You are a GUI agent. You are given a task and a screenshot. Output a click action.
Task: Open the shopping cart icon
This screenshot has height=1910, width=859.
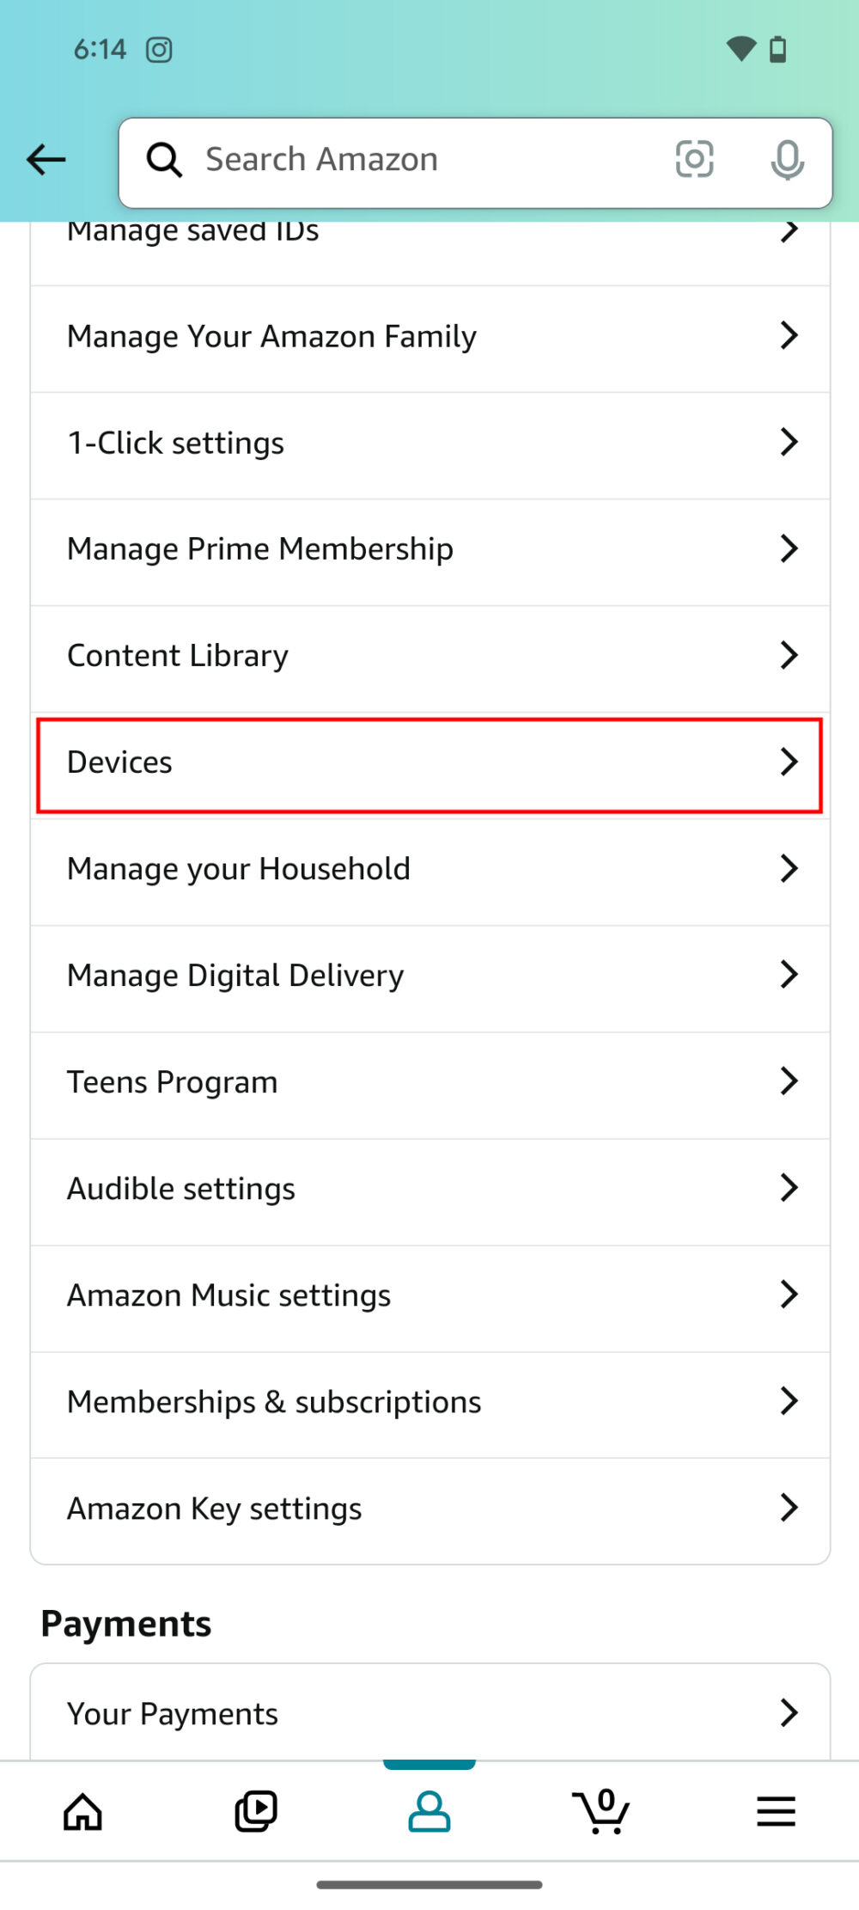pyautogui.click(x=600, y=1811)
